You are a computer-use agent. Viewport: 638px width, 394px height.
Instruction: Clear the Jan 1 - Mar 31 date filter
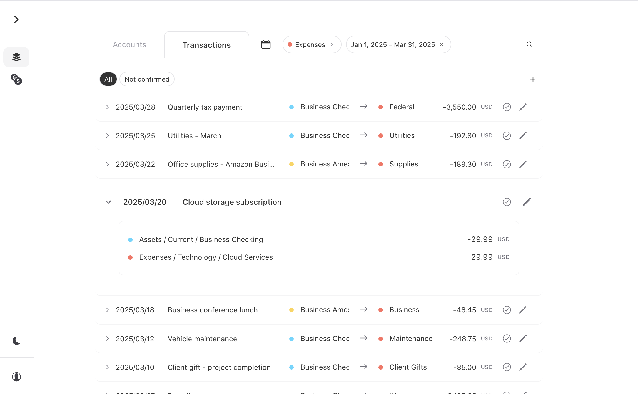click(x=442, y=44)
